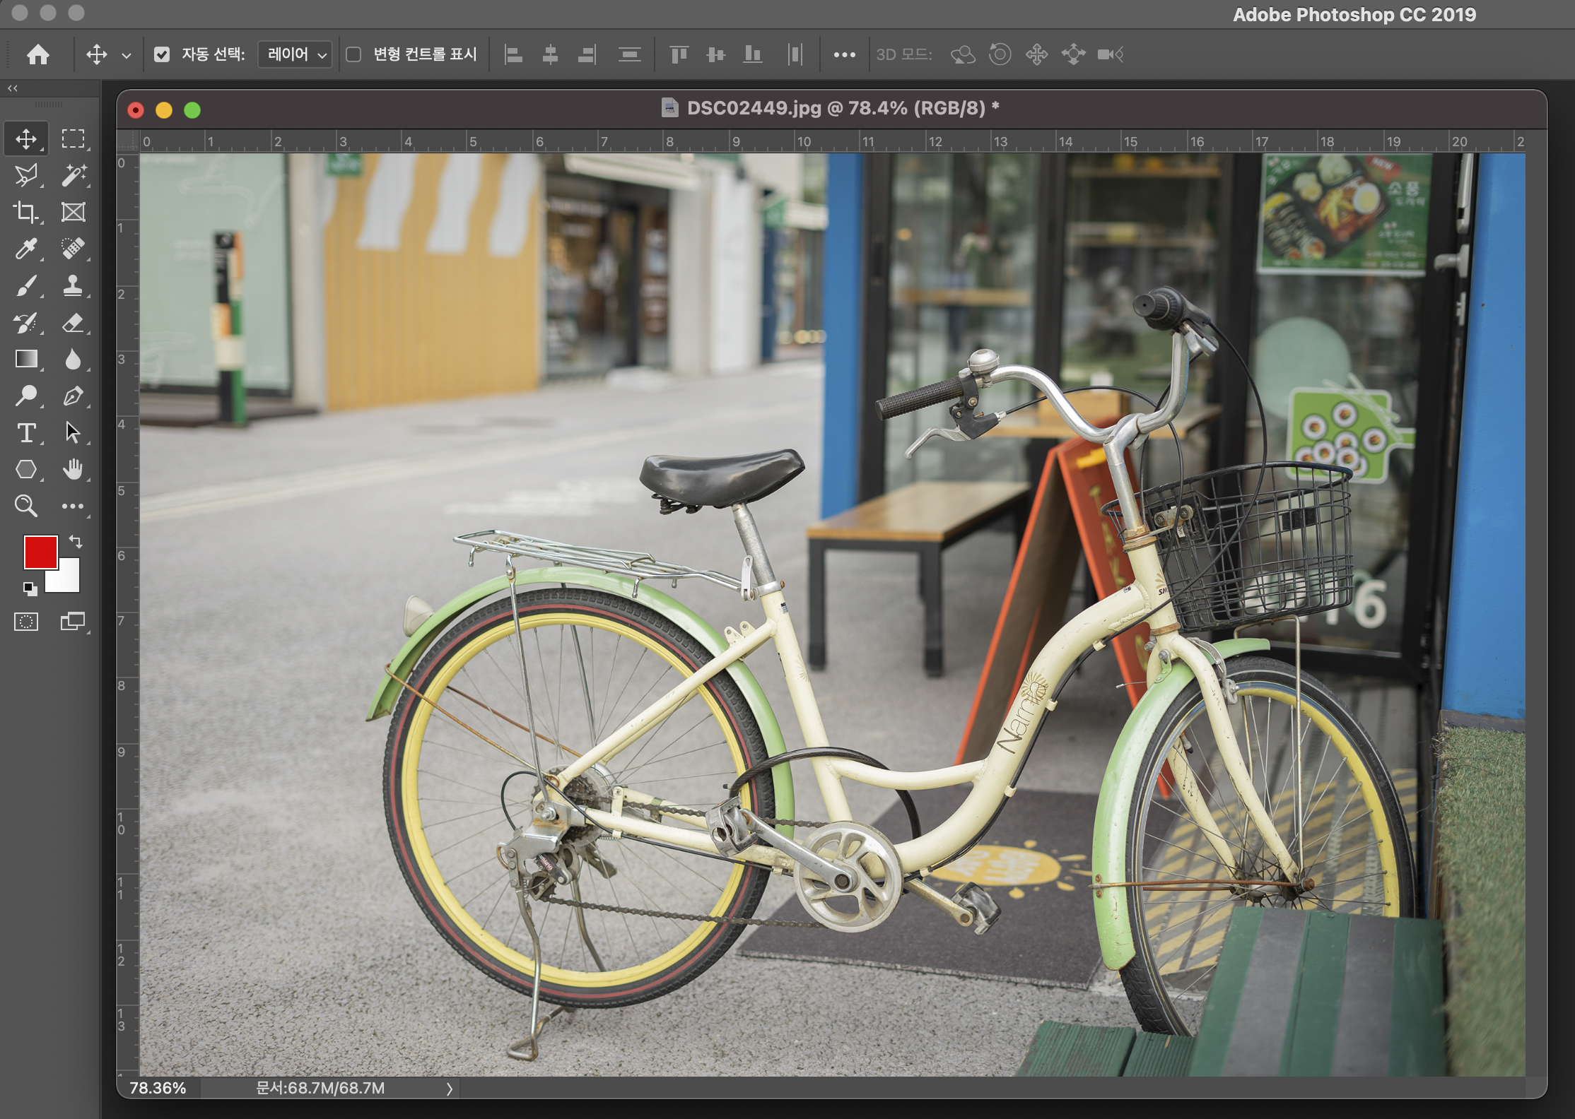1575x1119 pixels.
Task: Select the Pen tool
Action: 74,396
